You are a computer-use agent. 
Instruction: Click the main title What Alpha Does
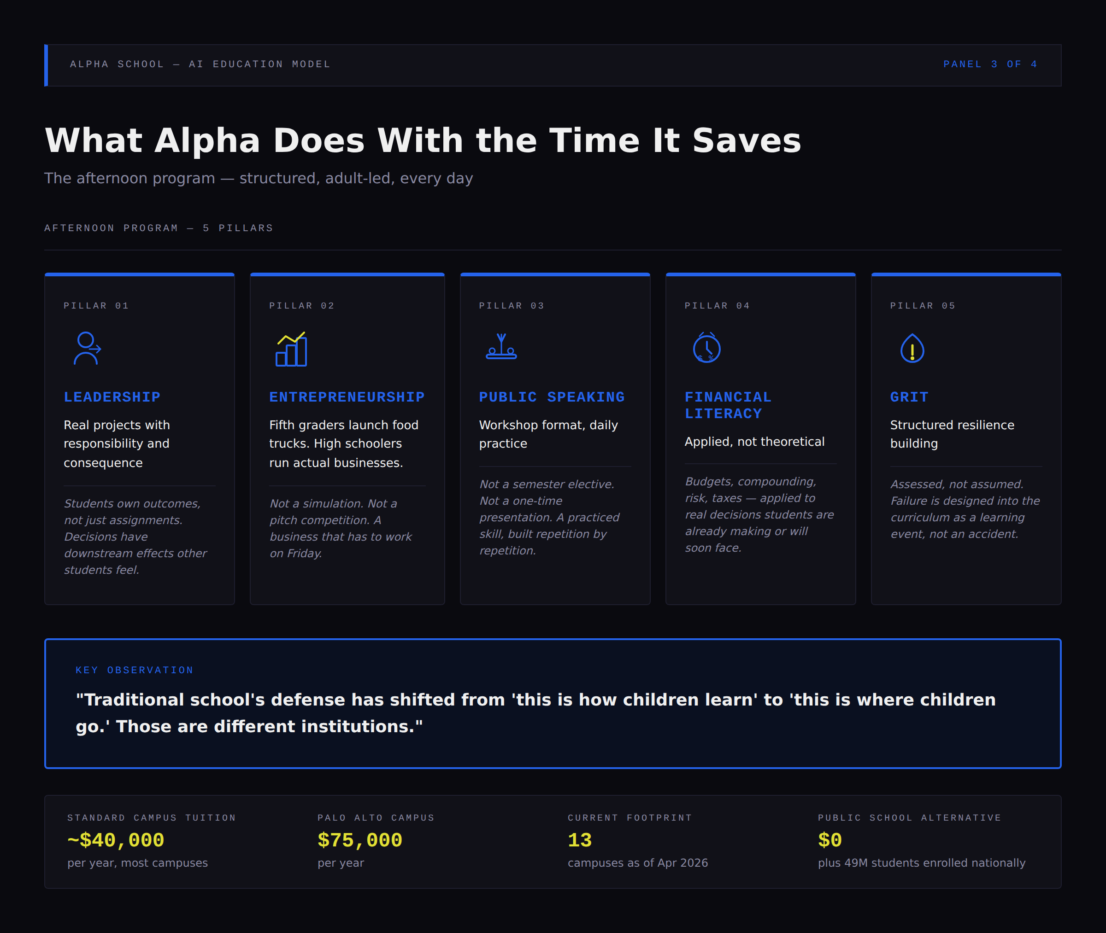[x=423, y=141]
